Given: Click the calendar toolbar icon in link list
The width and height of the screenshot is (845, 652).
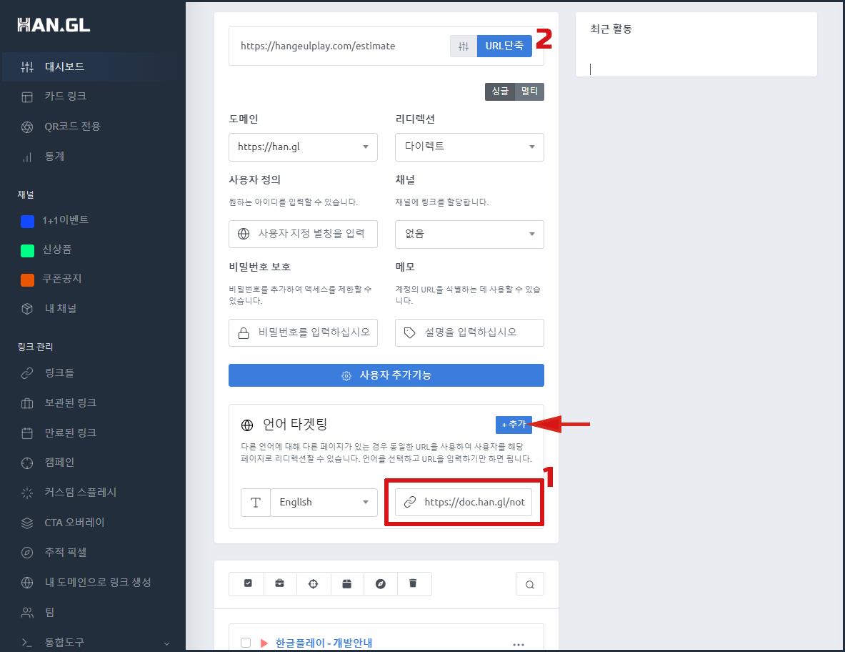Looking at the screenshot, I should pyautogui.click(x=346, y=583).
